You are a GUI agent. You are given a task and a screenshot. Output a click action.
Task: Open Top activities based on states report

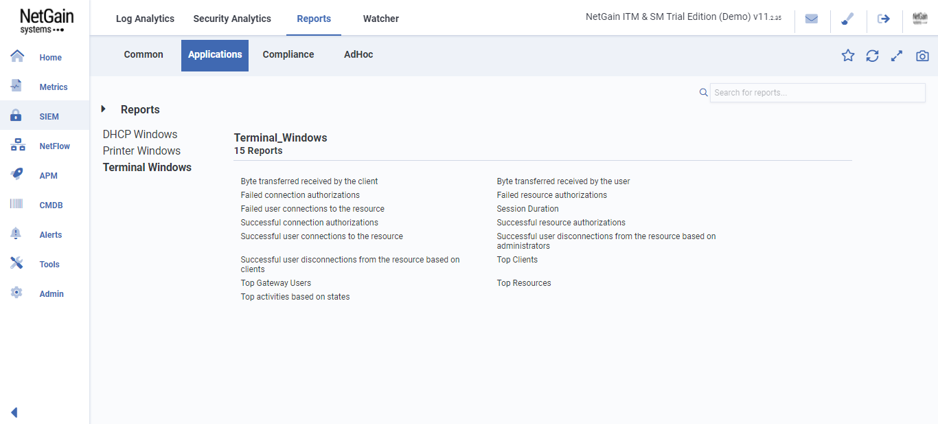295,297
